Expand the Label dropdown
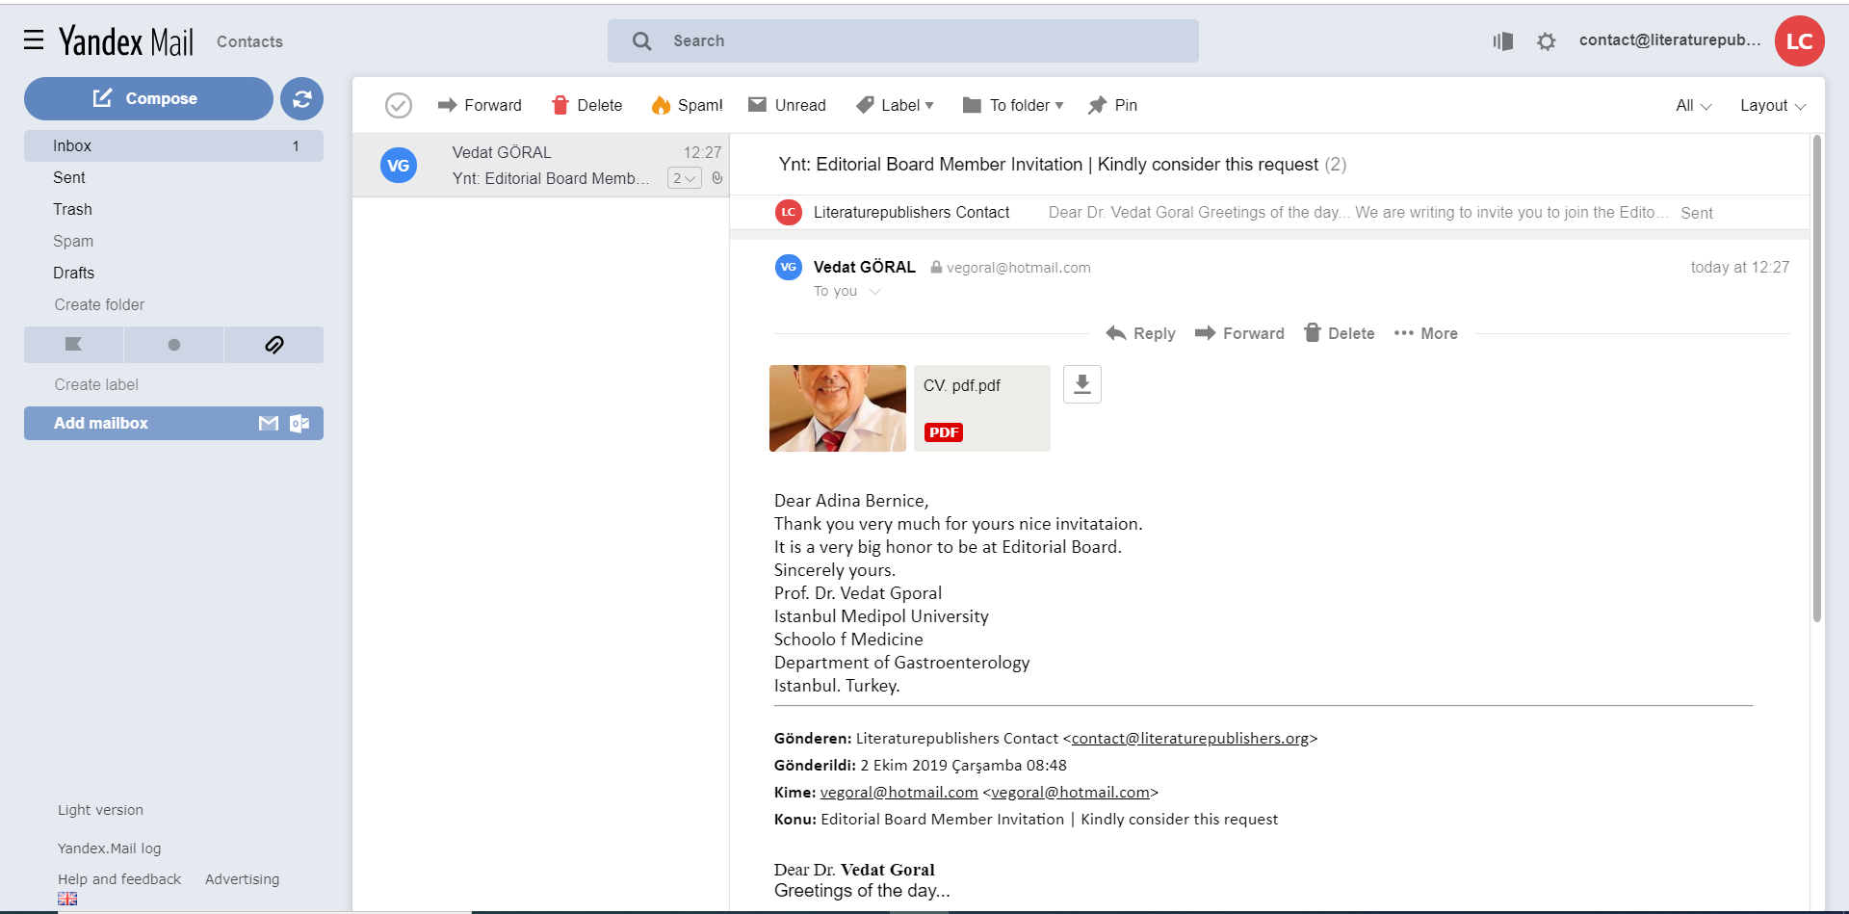The height and width of the screenshot is (914, 1849). 895,105
